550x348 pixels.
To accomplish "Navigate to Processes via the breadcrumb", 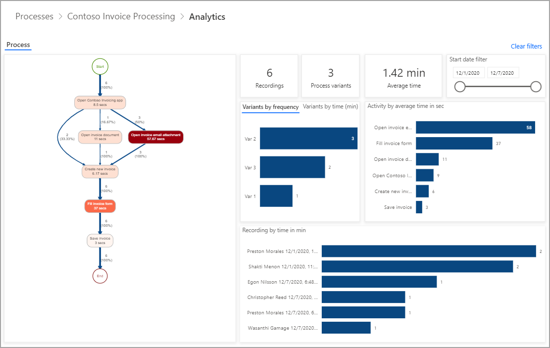I will coord(34,16).
